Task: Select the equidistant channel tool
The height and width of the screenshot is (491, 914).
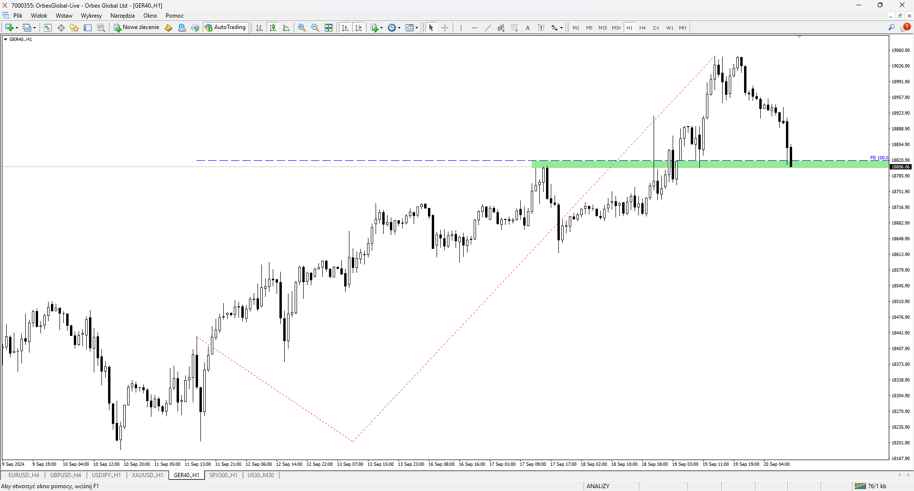Action: [501, 28]
